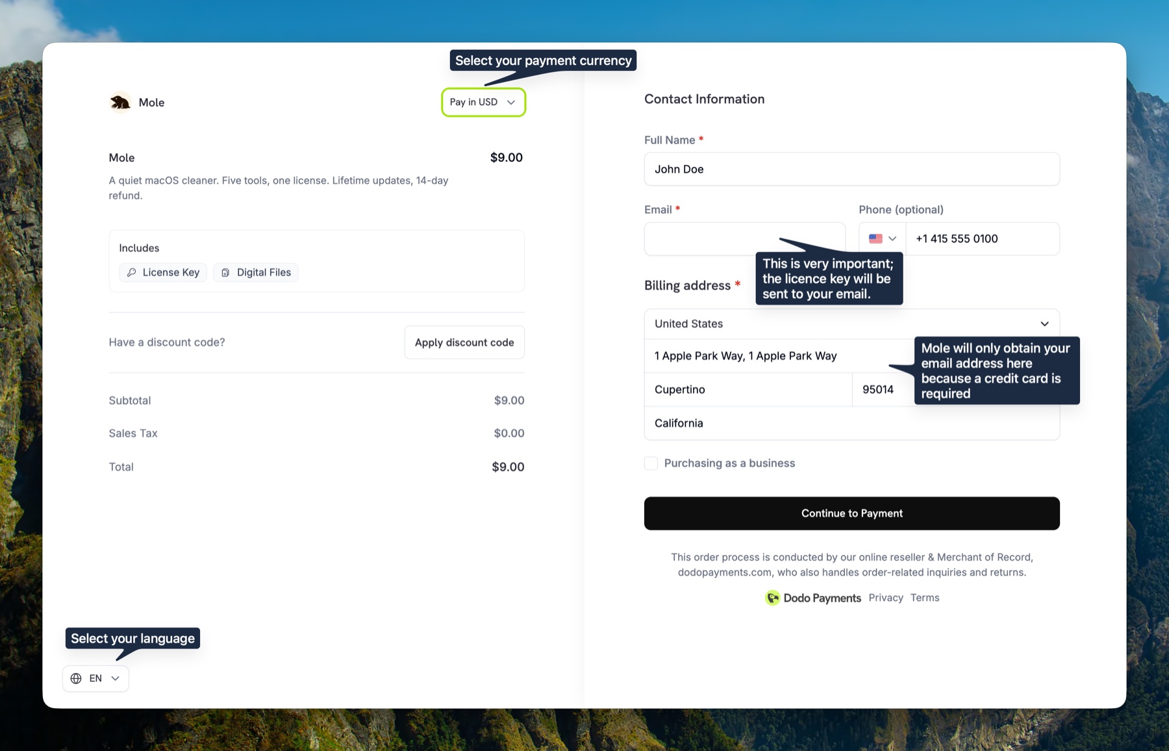Click the Digital Files badge
1169x751 pixels.
(256, 272)
